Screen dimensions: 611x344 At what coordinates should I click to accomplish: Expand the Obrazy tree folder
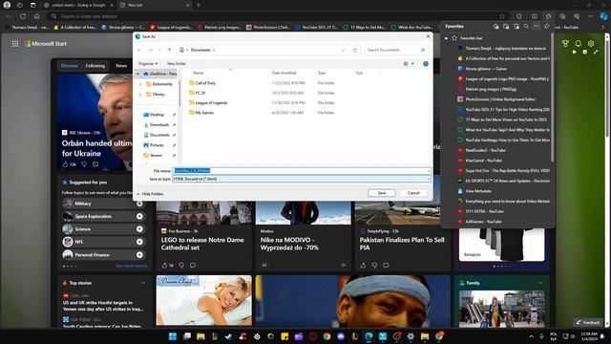tap(140, 94)
